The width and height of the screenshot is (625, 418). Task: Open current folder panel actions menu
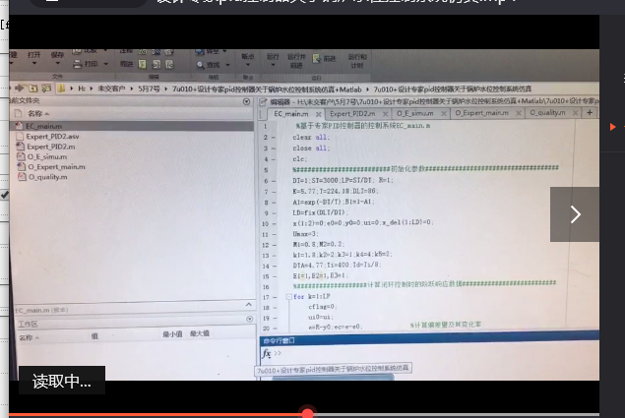[246, 101]
